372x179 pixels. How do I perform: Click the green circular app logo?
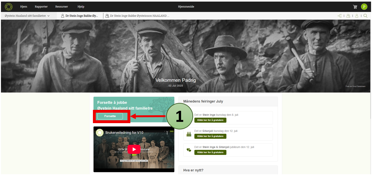tap(9, 7)
